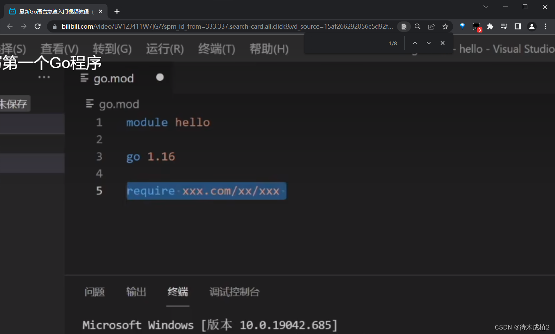Open media control playlist icon

[504, 27]
